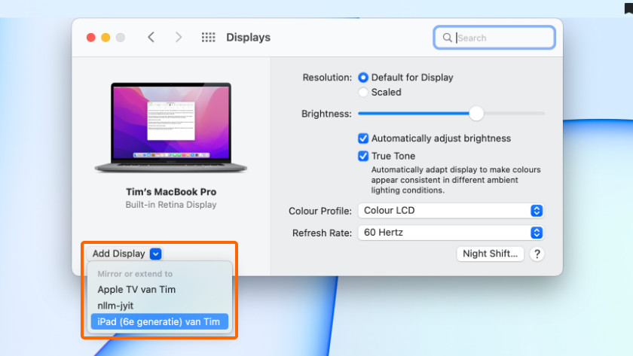Click the red close window button

coord(91,37)
